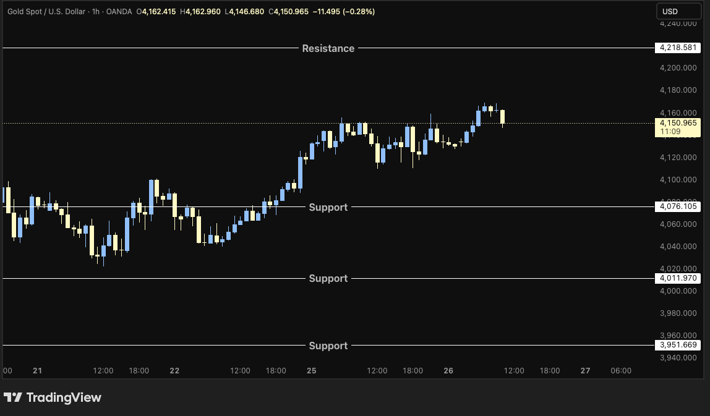Screen dimensions: 710x416
Task: Click date 27 on the time axis
Action: pos(585,371)
